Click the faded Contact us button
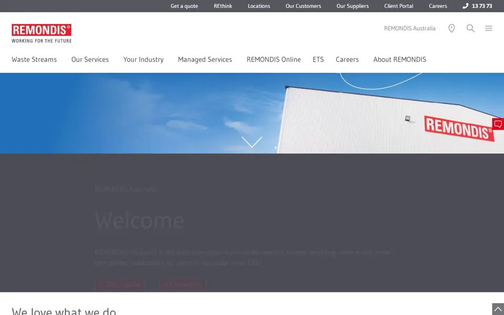 pyautogui.click(x=183, y=285)
